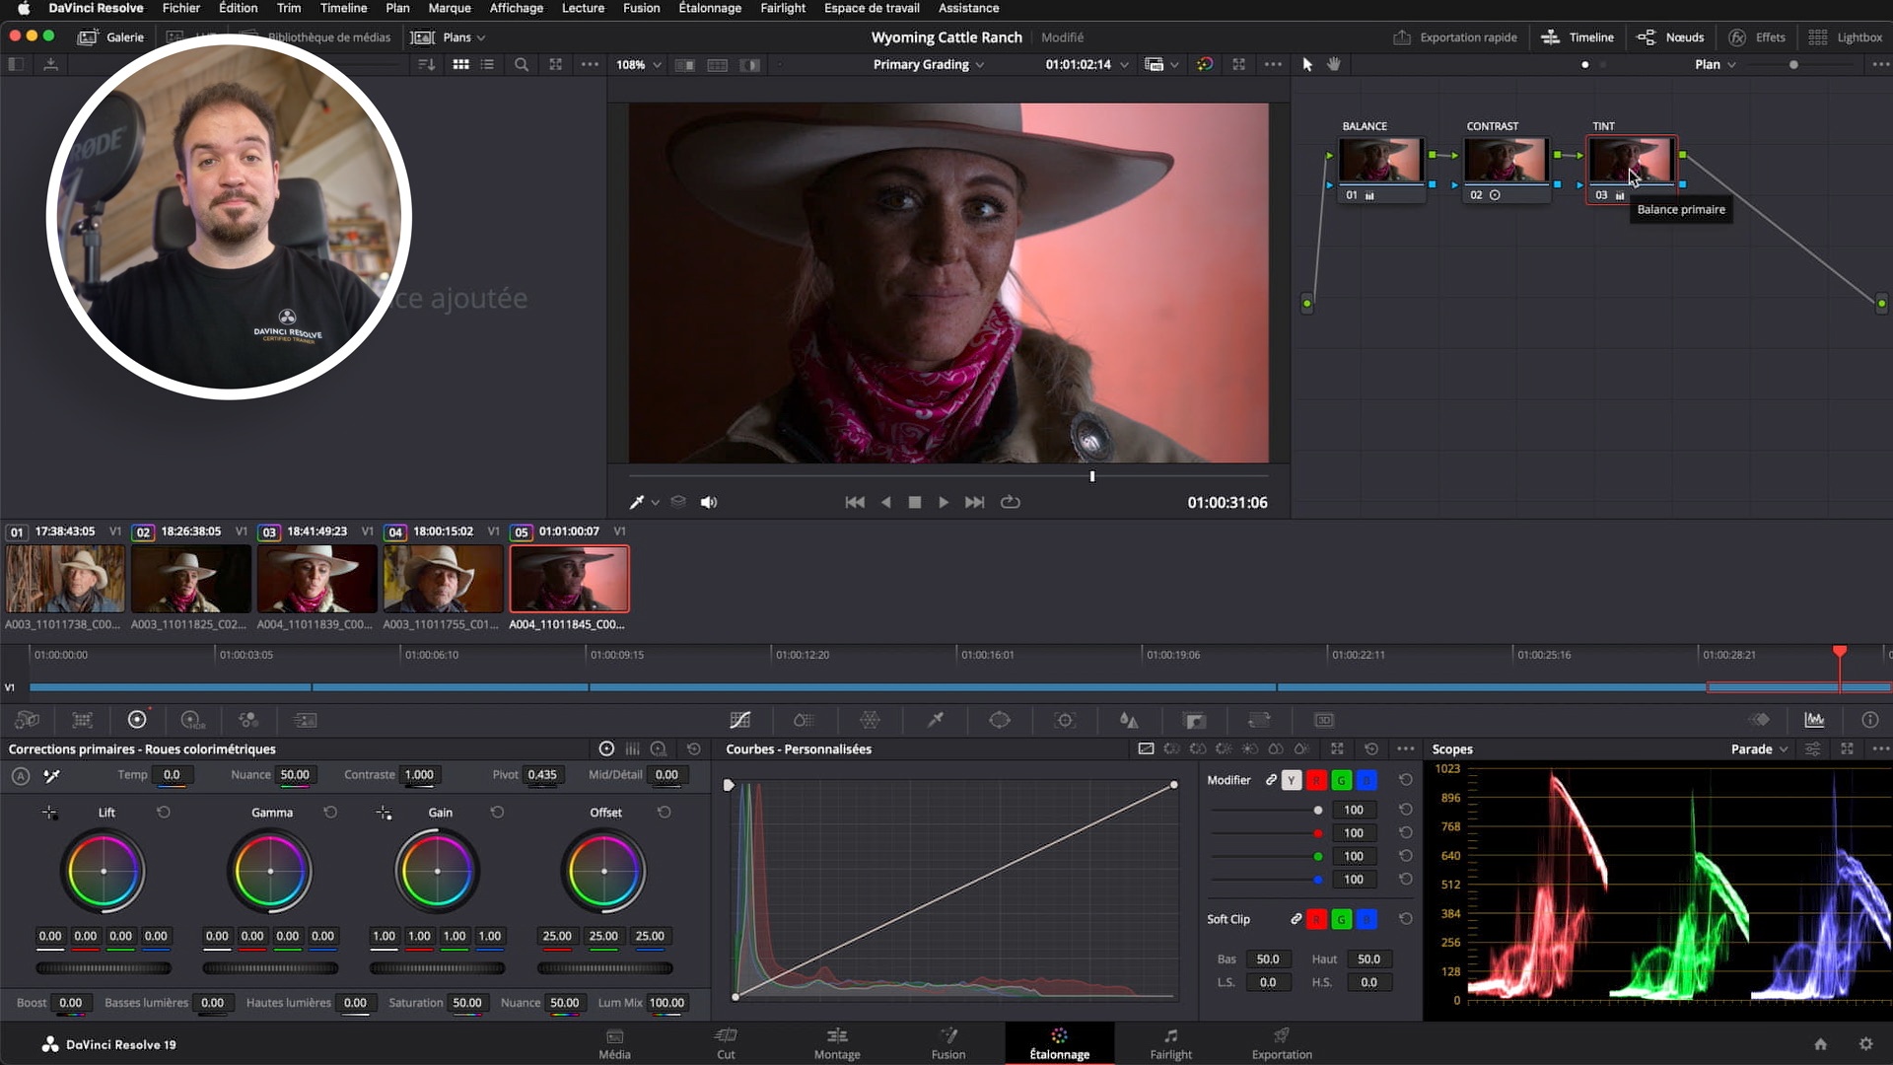Reset the Lift color wheel
Screen dimensions: 1893x1065
164,813
